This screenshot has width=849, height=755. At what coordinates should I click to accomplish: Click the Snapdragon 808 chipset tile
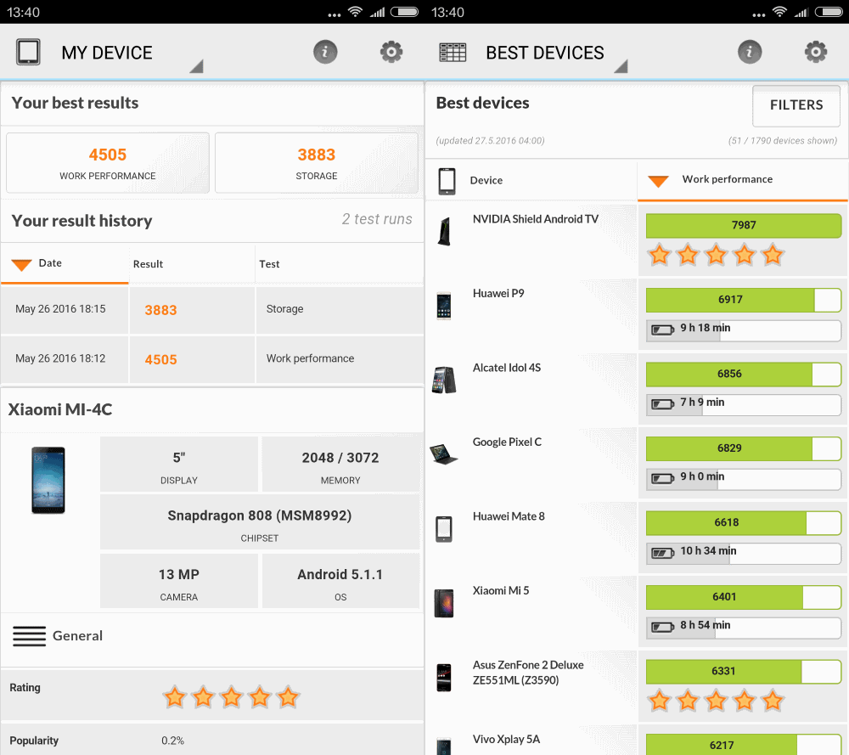[260, 523]
